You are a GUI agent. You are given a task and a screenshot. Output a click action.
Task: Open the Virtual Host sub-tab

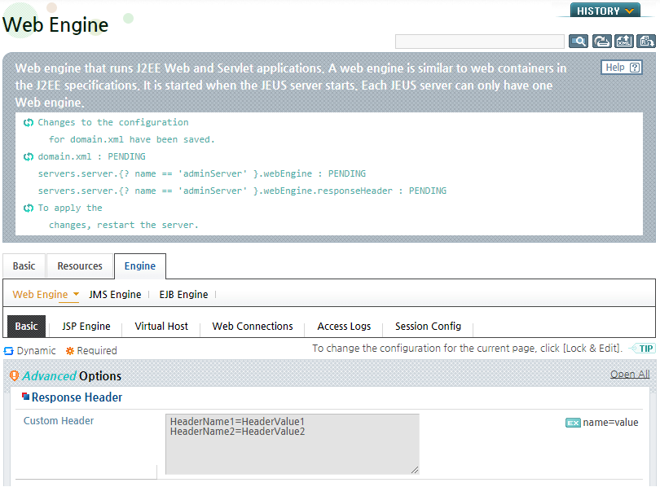[x=161, y=326]
